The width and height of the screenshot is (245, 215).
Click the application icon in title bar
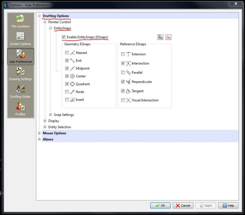[x=6, y=5]
